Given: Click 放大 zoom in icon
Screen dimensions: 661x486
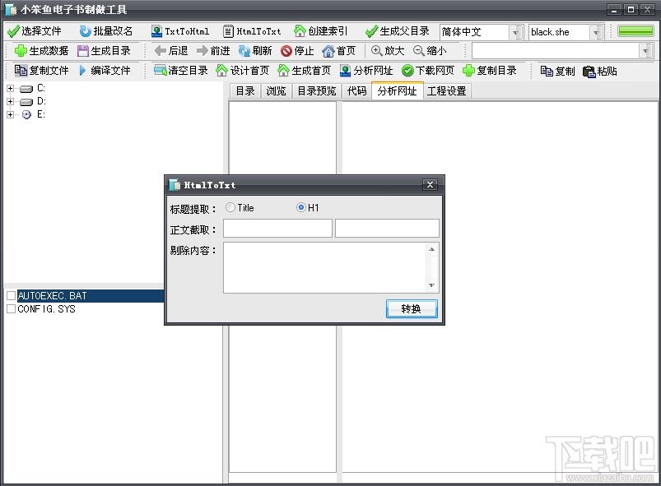Looking at the screenshot, I should 376,51.
